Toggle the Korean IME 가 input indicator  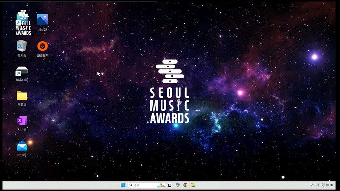point(317,185)
